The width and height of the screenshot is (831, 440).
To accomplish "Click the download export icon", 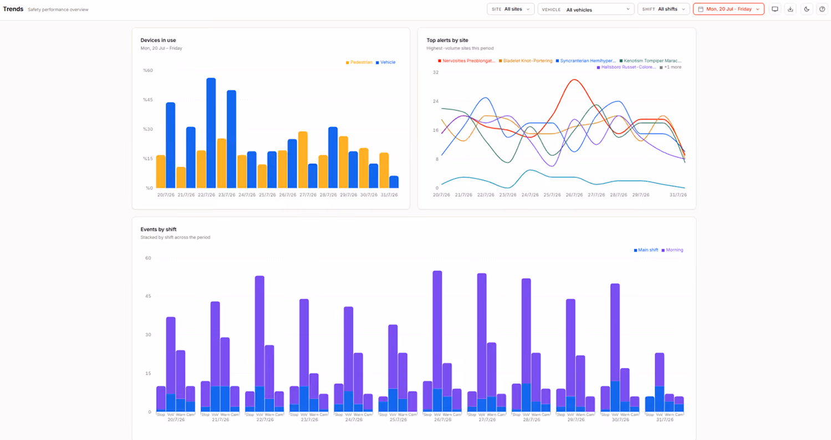I will point(791,9).
